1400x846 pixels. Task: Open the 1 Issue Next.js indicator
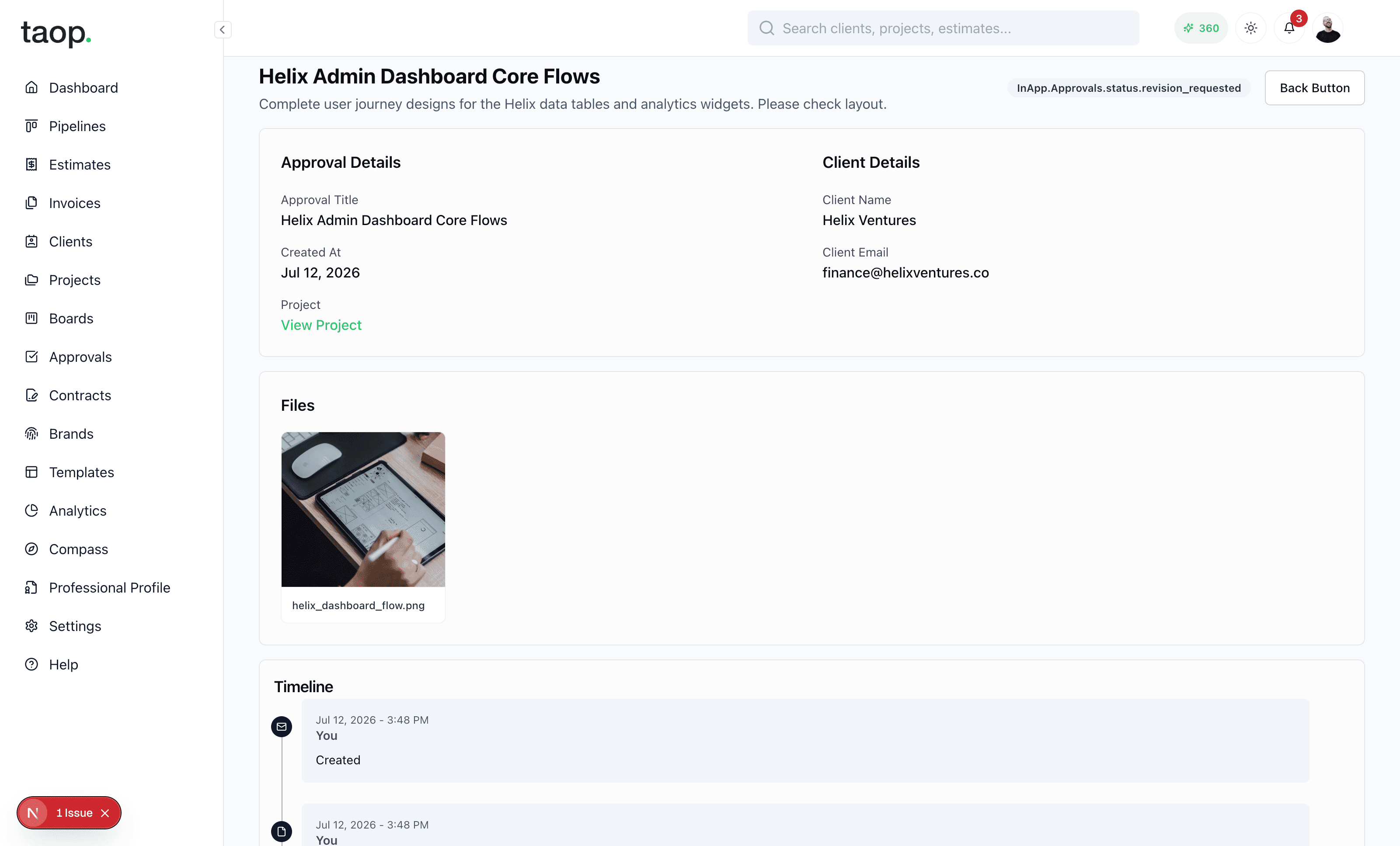[74, 812]
